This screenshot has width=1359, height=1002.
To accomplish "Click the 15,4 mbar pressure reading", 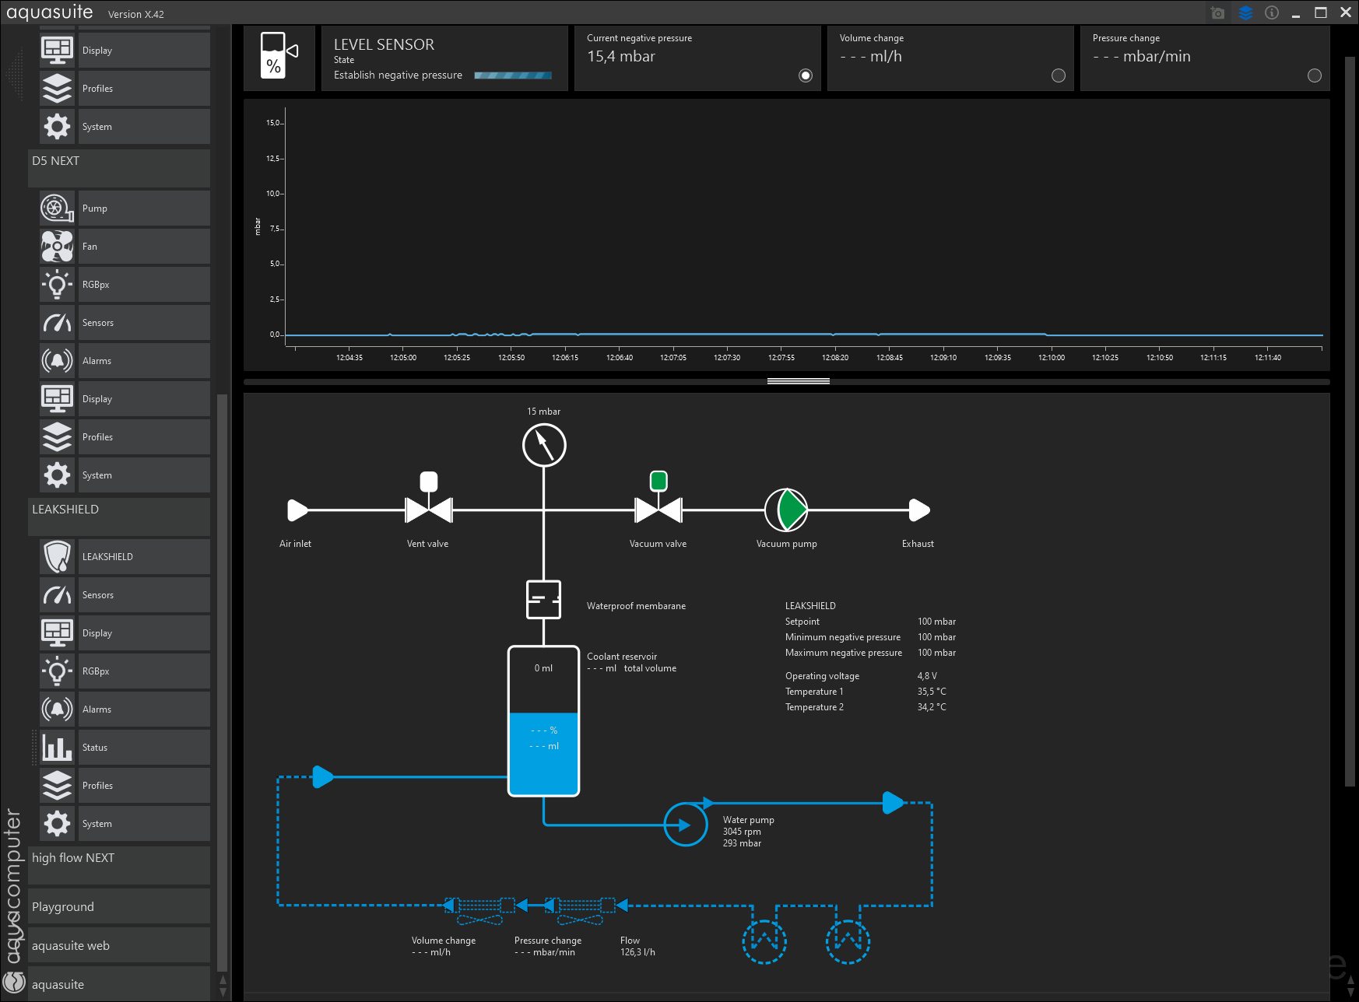I will tap(621, 57).
